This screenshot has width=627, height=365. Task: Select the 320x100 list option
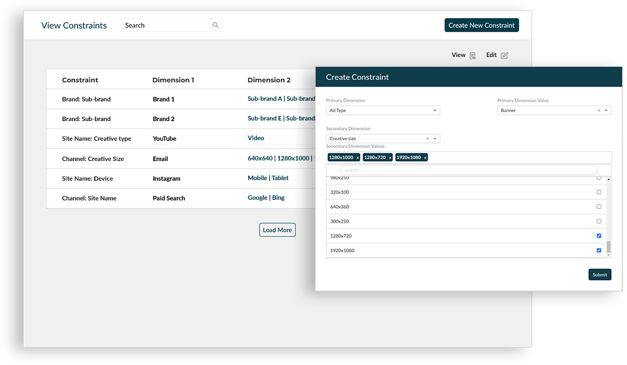click(x=467, y=192)
